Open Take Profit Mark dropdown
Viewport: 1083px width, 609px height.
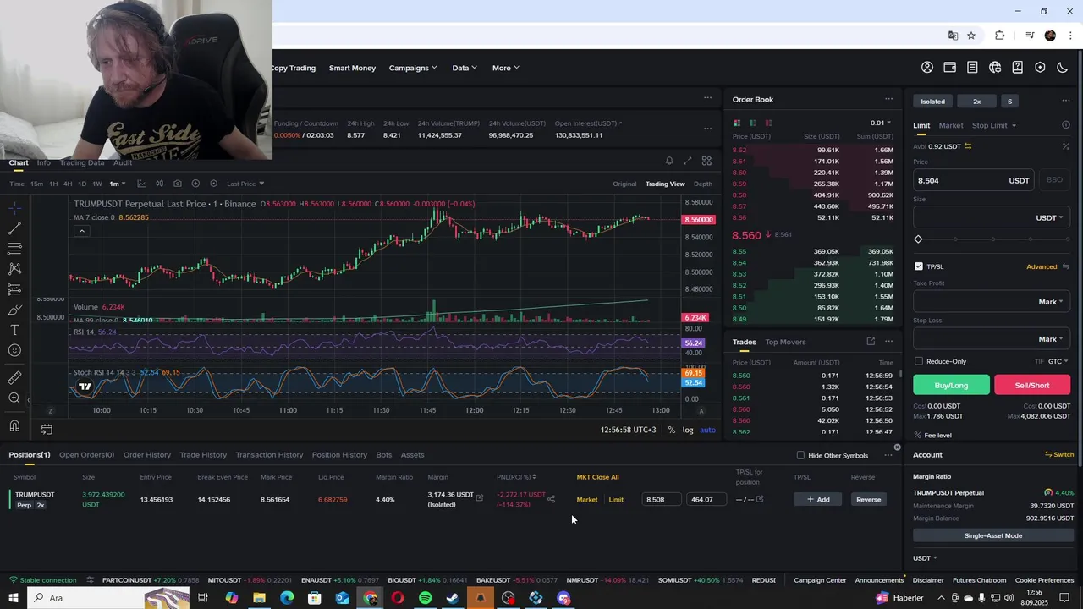(x=1050, y=302)
